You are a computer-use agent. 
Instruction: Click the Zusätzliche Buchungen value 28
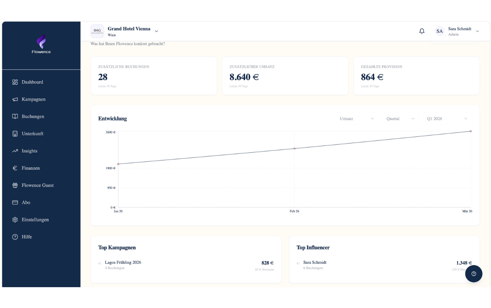tap(103, 77)
